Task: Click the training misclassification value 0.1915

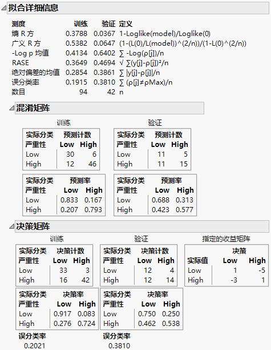Action: pyautogui.click(x=76, y=82)
